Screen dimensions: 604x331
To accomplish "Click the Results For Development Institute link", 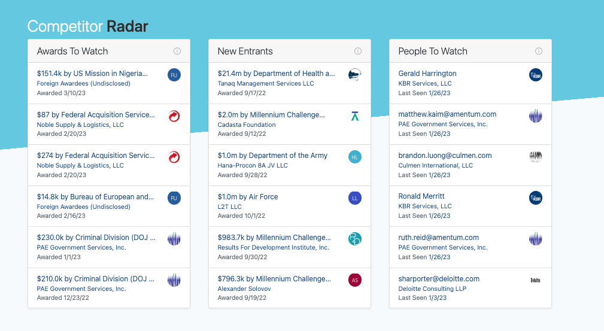I will 273,247.
